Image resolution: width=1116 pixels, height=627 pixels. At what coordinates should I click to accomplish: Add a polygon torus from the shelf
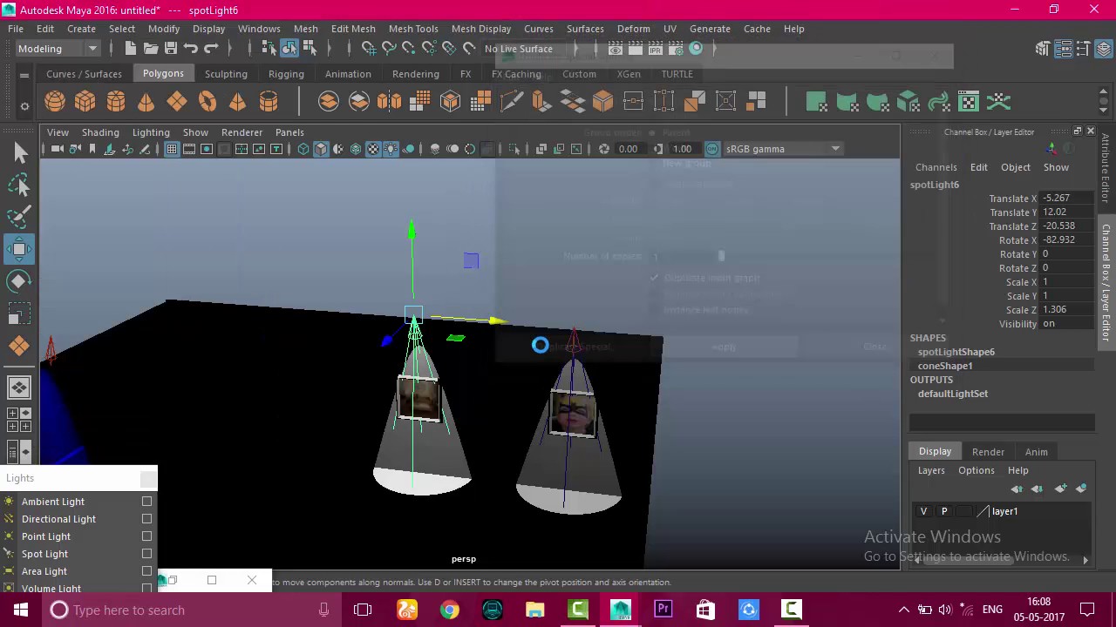[x=208, y=102]
